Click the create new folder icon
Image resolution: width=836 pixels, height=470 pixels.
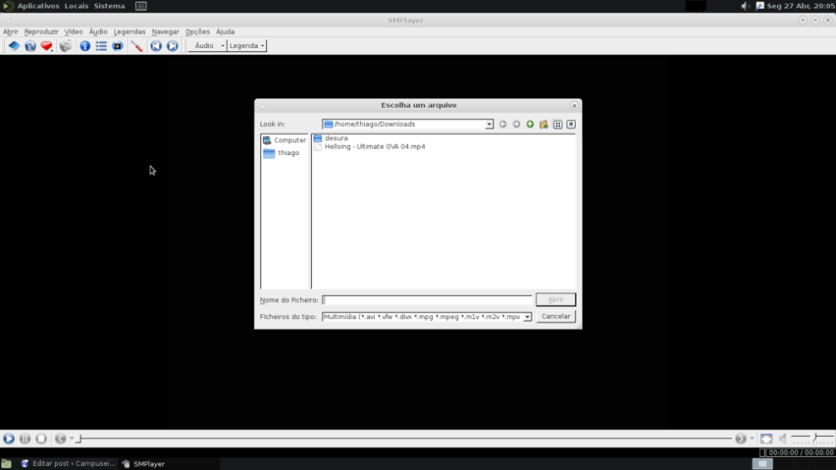[x=543, y=124]
